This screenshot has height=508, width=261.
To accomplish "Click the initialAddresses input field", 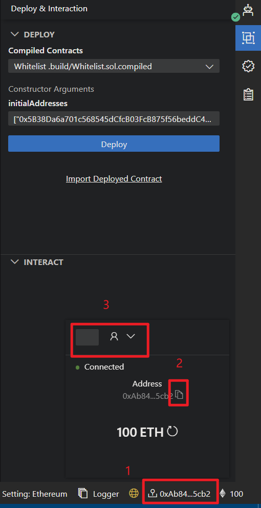I will point(114,118).
